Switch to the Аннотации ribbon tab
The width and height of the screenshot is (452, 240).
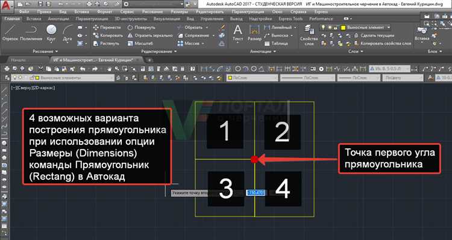click(x=58, y=19)
